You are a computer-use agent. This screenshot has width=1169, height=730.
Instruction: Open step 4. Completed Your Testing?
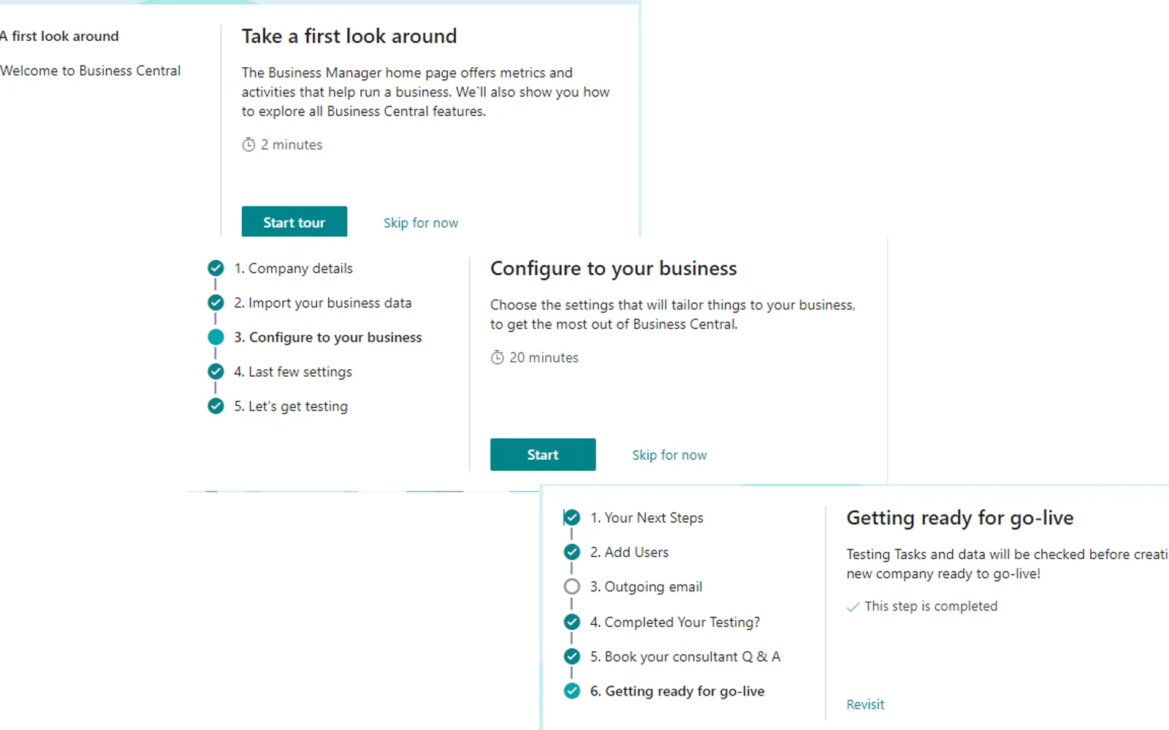tap(675, 622)
